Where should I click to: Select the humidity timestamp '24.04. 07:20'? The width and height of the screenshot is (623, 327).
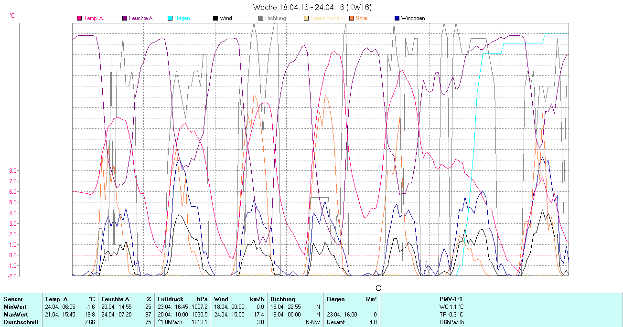pos(117,315)
